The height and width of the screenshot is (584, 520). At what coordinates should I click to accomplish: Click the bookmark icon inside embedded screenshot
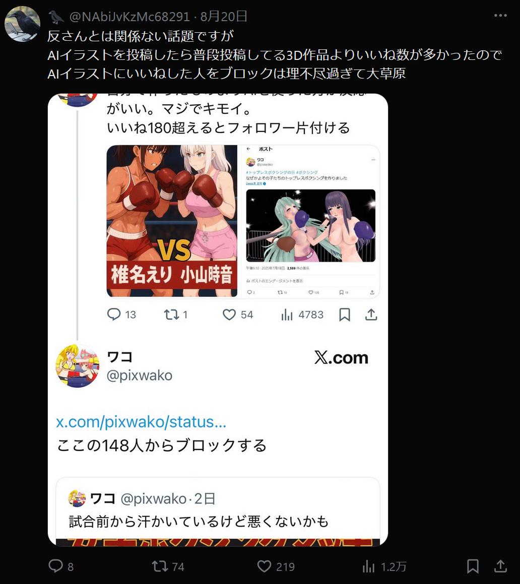click(x=345, y=315)
